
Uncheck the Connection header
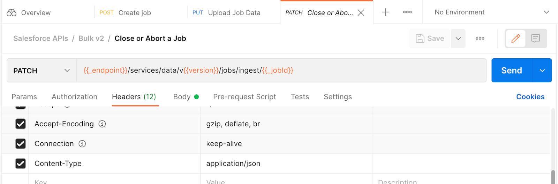(21, 144)
